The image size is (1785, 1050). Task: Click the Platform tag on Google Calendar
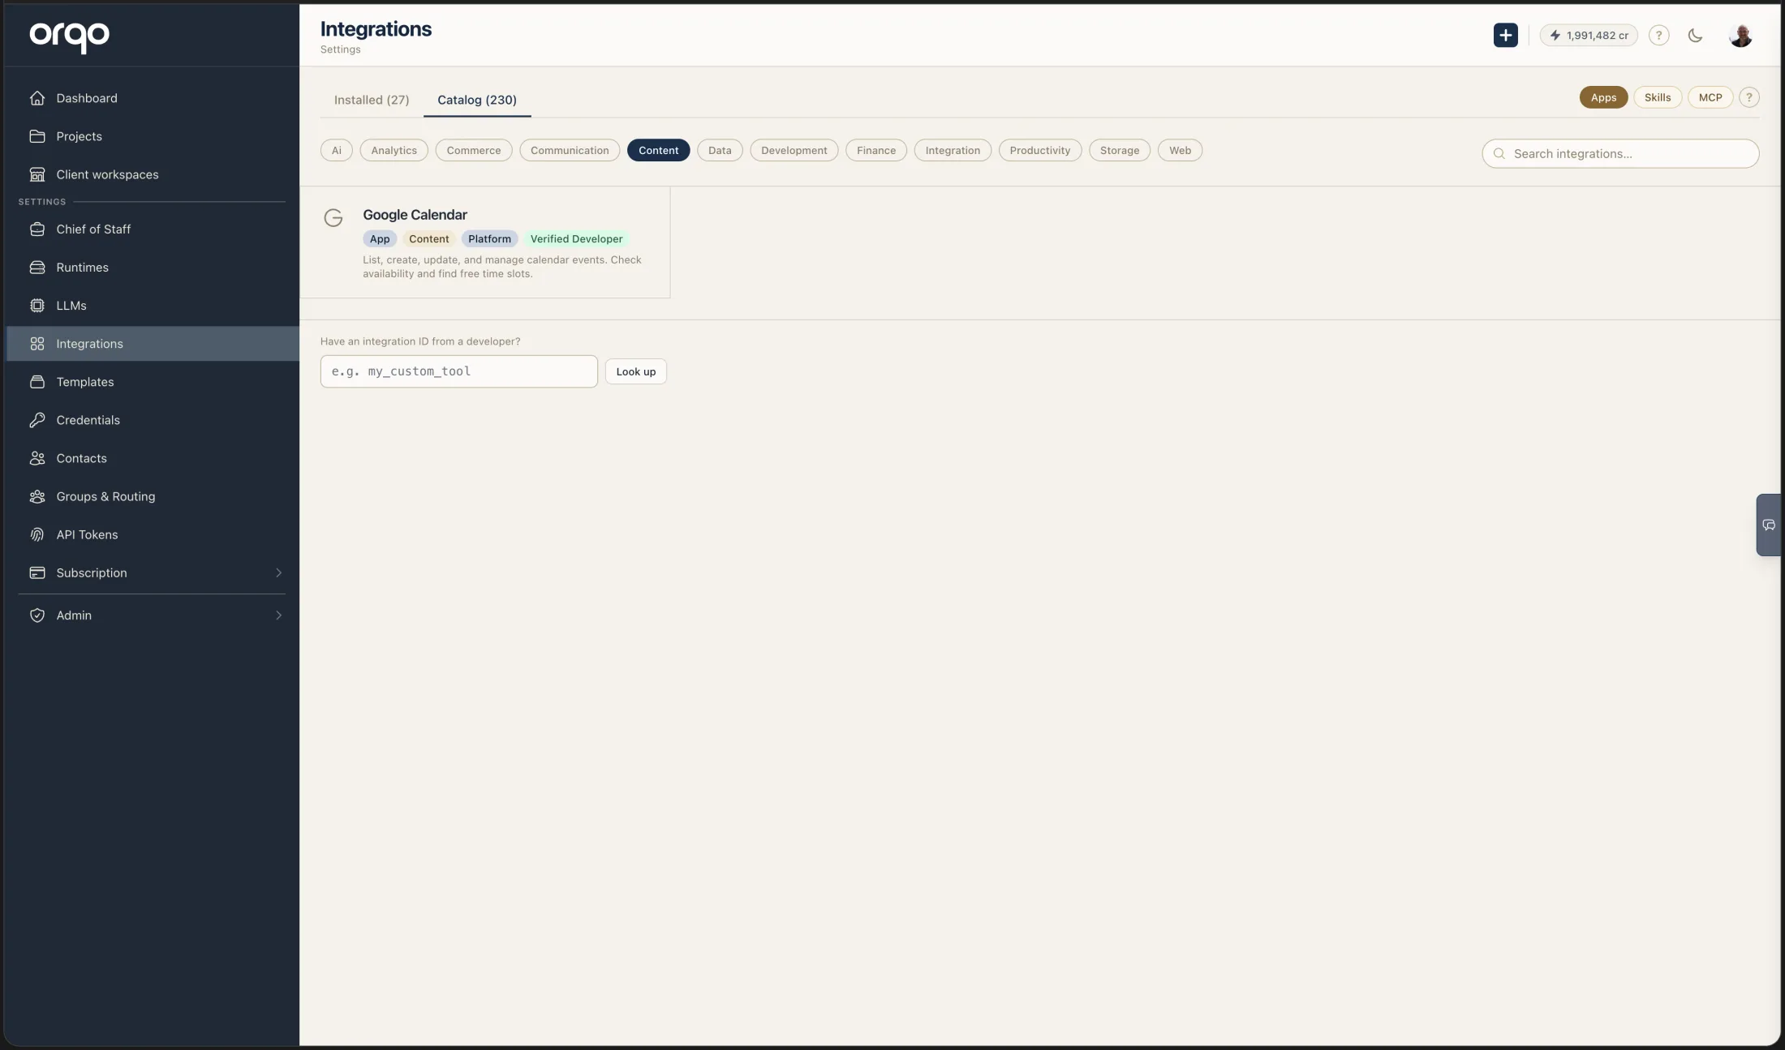tap(489, 238)
